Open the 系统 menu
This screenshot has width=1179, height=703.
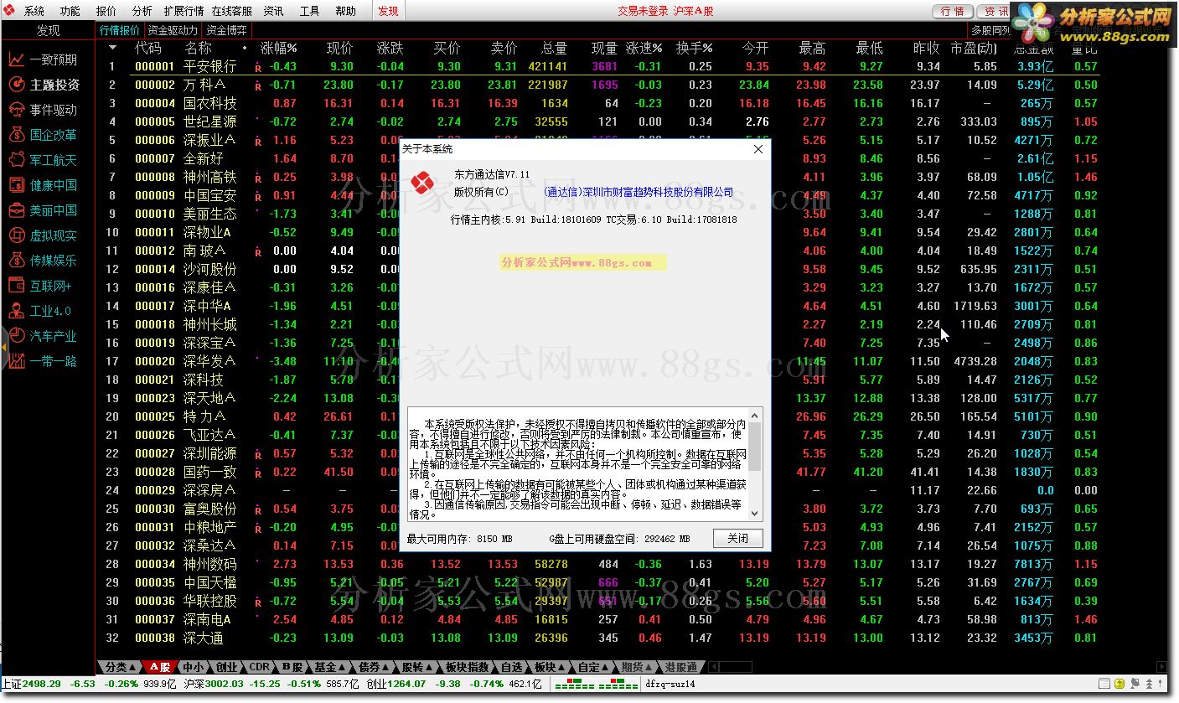click(x=34, y=11)
